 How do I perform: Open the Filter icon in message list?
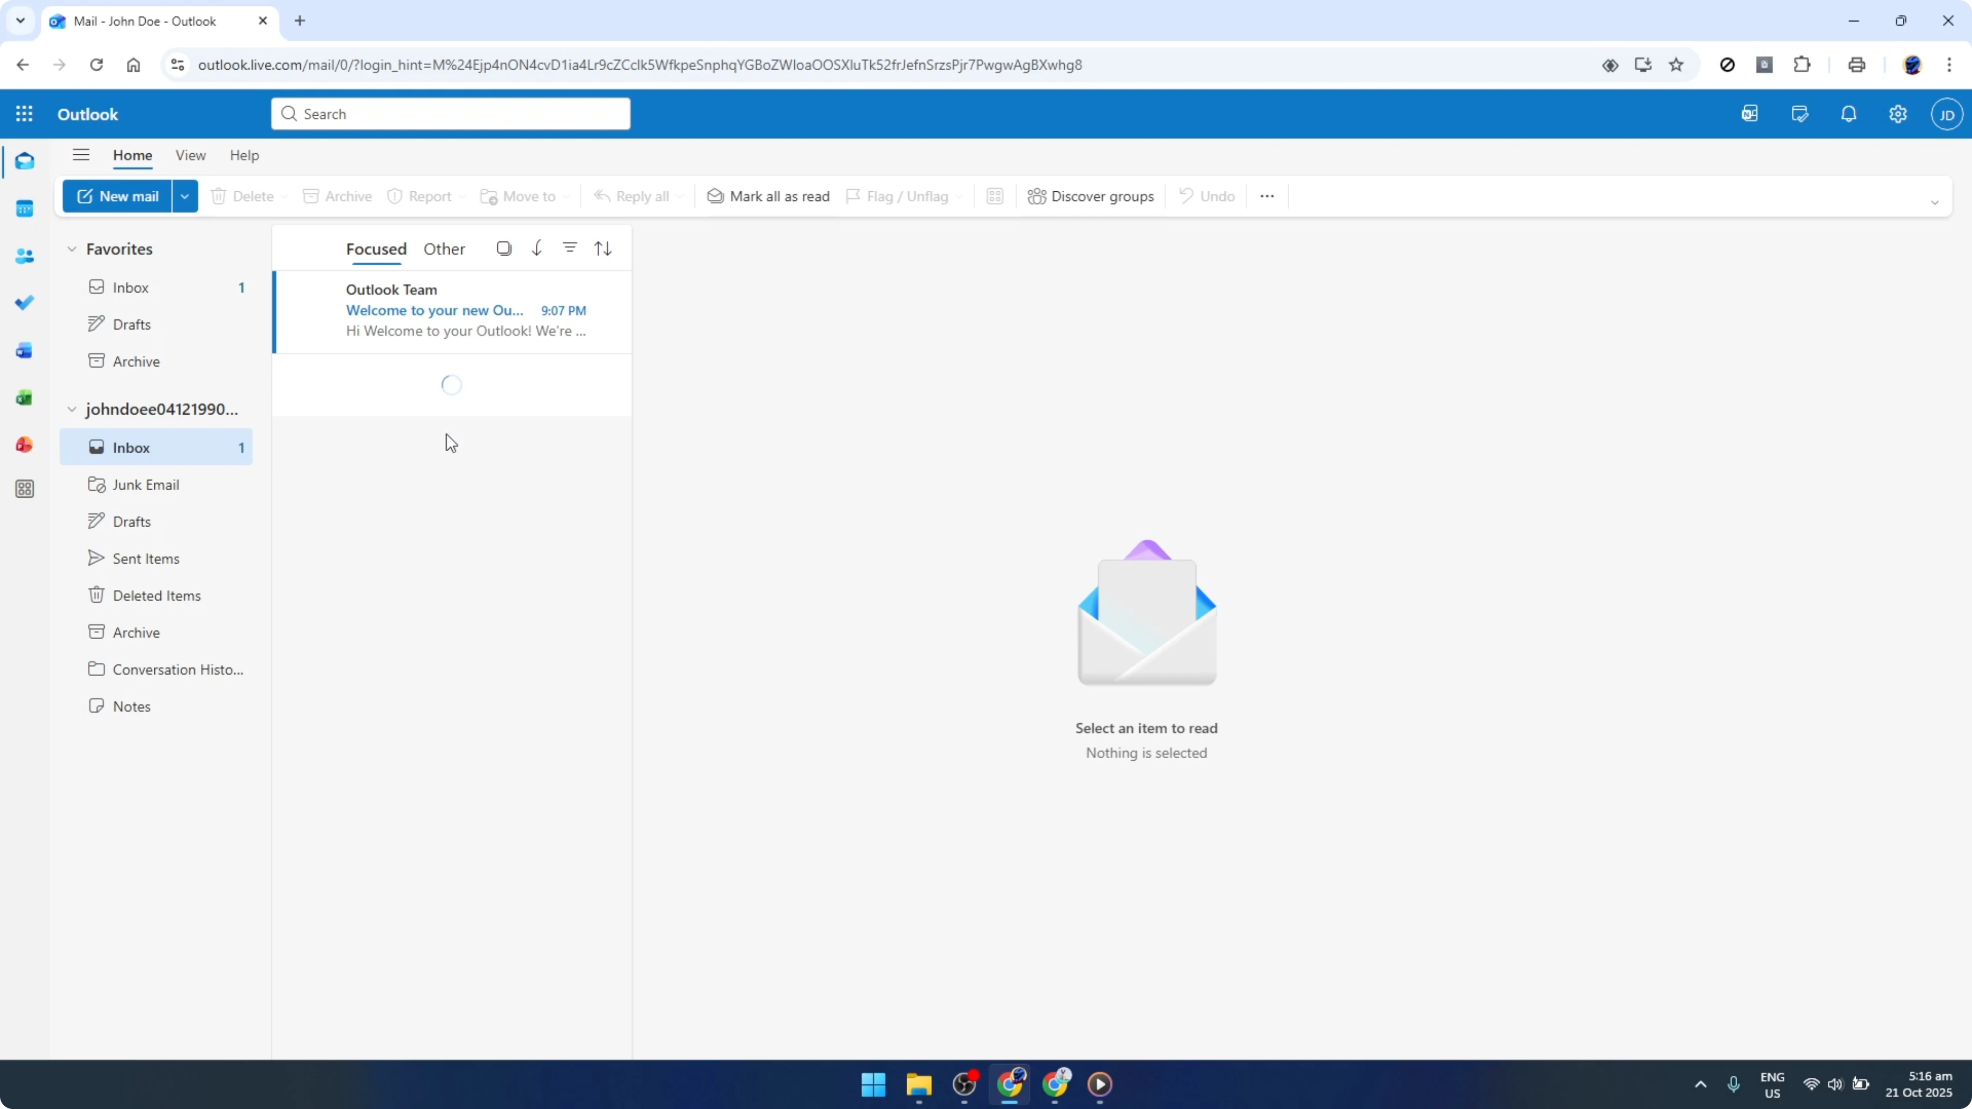point(570,248)
